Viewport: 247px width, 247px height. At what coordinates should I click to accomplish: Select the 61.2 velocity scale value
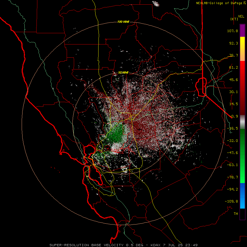point(234,68)
